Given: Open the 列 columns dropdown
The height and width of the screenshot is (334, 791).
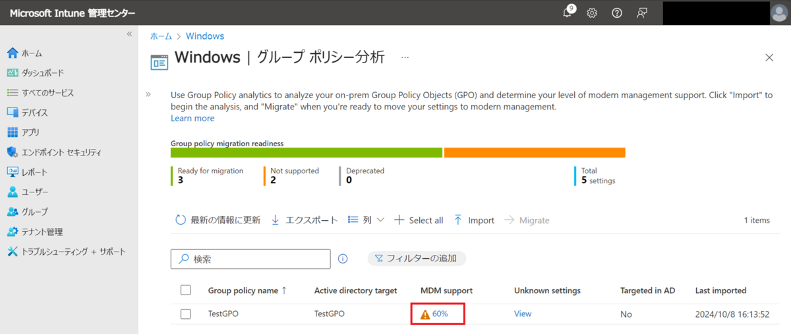Looking at the screenshot, I should click(x=366, y=220).
